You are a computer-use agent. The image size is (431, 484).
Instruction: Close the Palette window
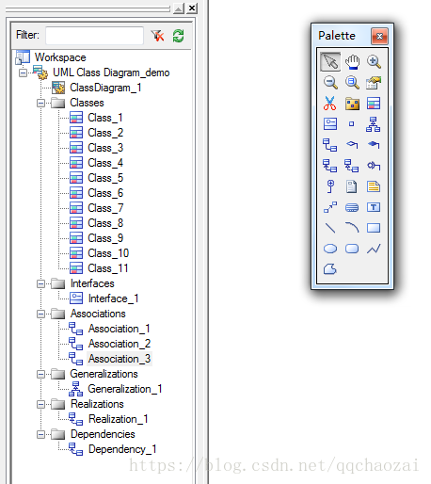(379, 36)
